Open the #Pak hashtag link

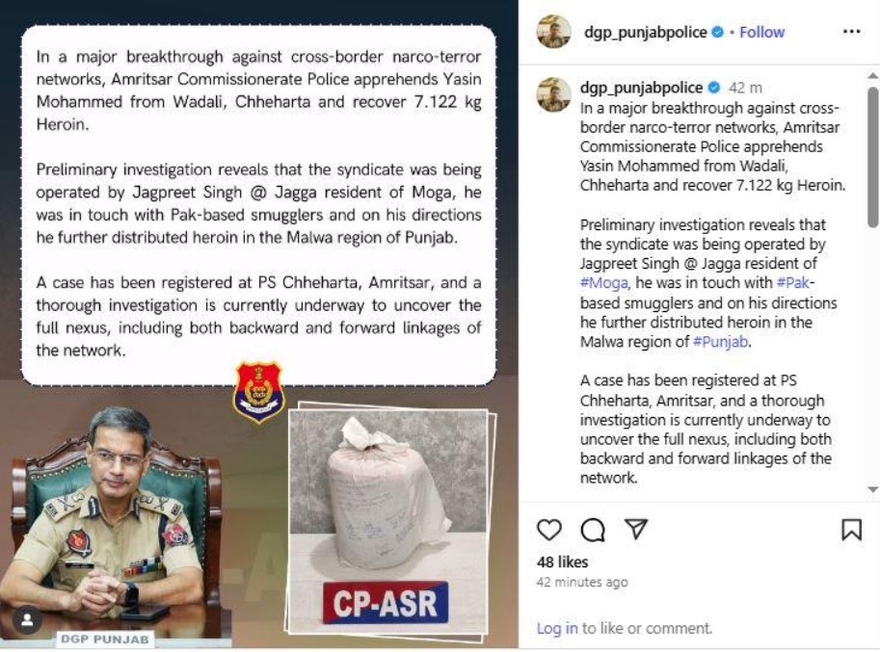point(793,282)
